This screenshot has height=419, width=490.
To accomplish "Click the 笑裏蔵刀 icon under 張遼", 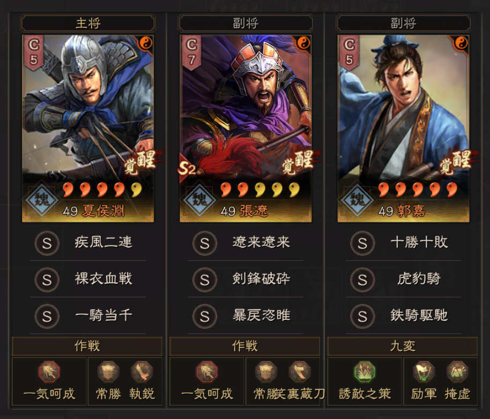I will point(300,371).
